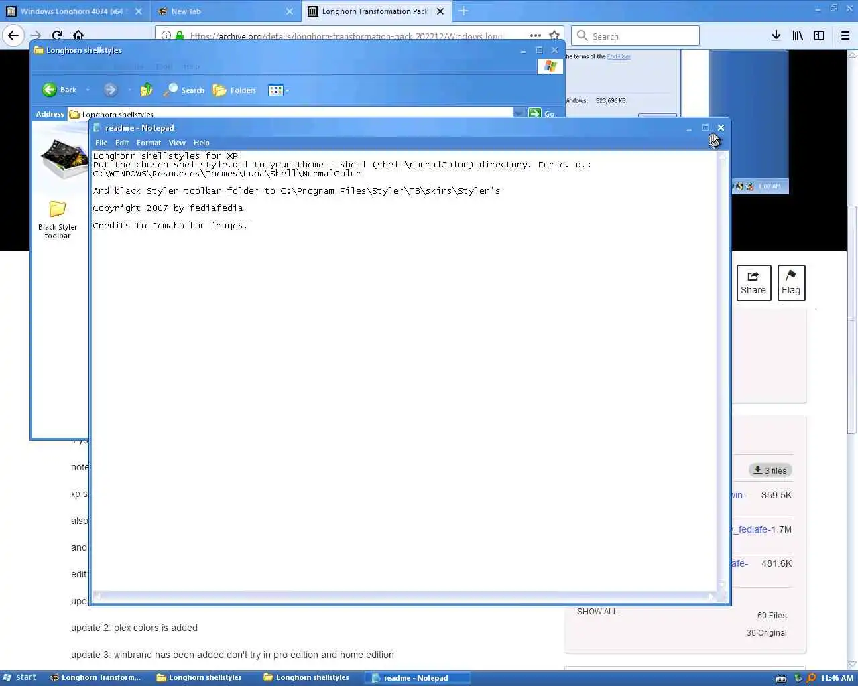Click Firefox Back button

point(13,36)
